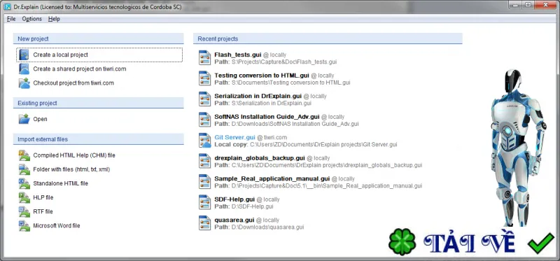Open recent project Testing conversion to HTML.gui
This screenshot has width=560, height=261.
262,76
